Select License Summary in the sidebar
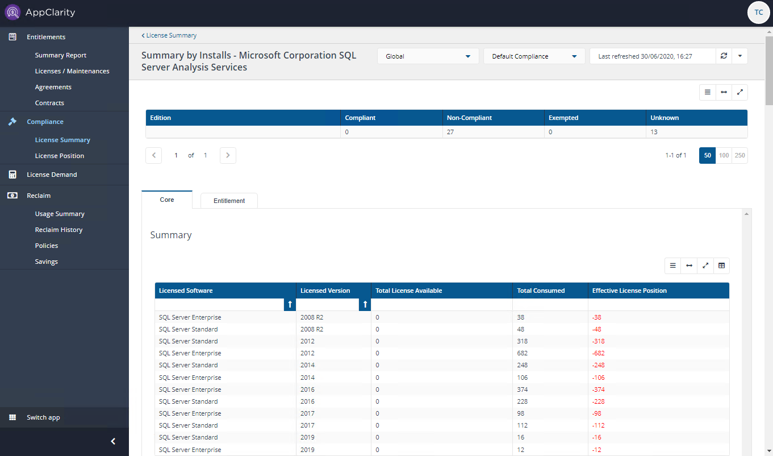The width and height of the screenshot is (773, 456). 62,140
